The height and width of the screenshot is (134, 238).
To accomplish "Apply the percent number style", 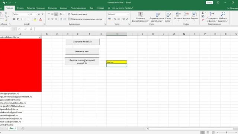I will tap(115, 19).
